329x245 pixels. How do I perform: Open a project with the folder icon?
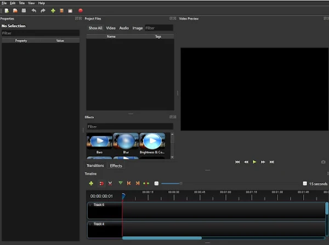[x=15, y=11]
